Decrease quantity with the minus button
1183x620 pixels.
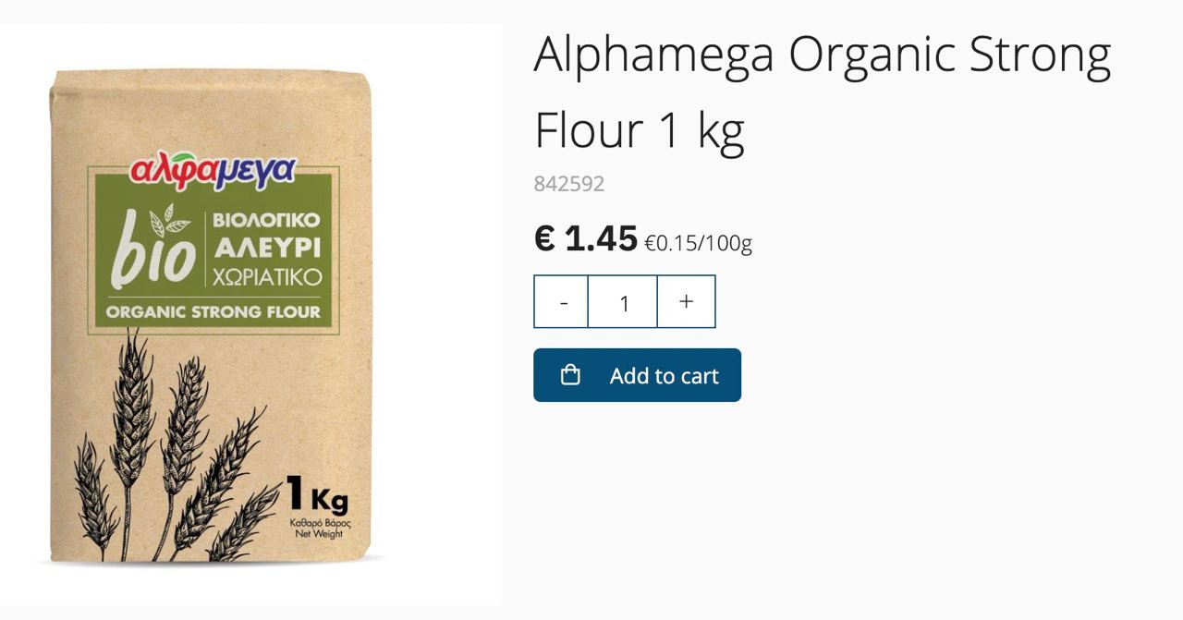coord(562,302)
